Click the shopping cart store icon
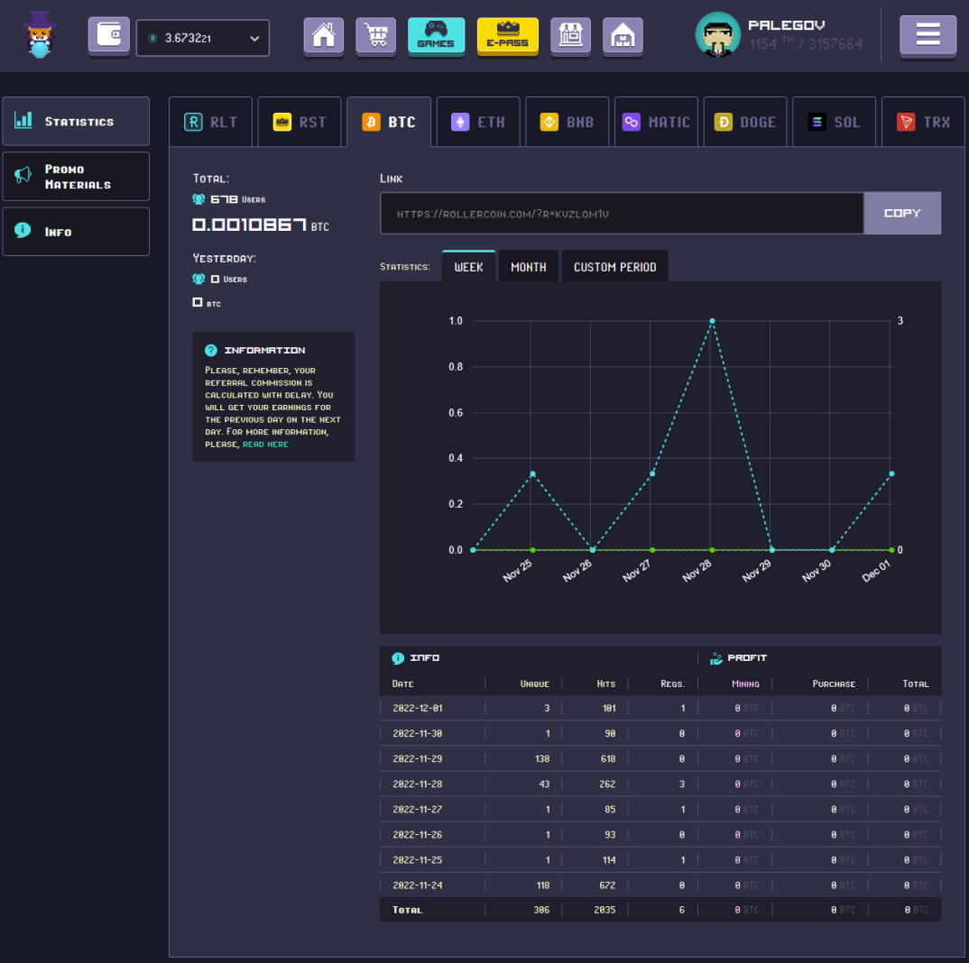Image resolution: width=969 pixels, height=963 pixels. pos(375,36)
